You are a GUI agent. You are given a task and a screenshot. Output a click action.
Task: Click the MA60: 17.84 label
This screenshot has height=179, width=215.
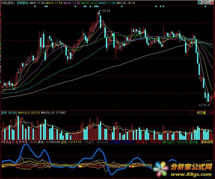[x=107, y=3]
